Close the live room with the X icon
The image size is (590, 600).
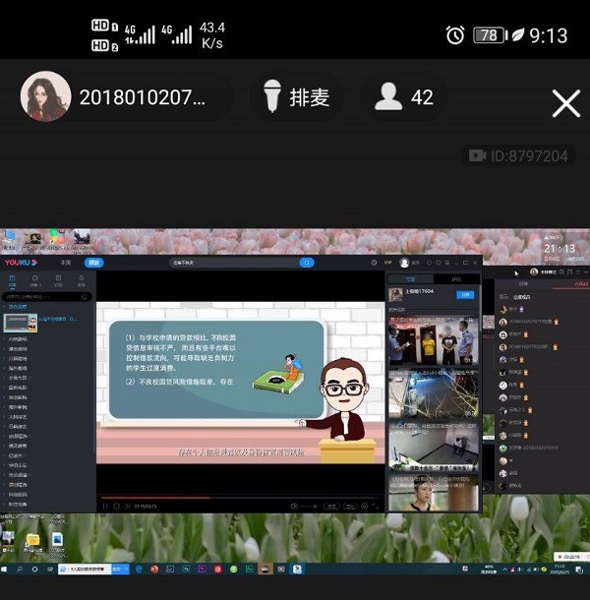click(565, 103)
